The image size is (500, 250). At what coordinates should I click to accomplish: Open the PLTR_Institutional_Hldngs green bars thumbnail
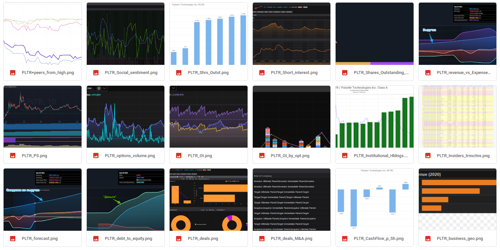tap(374, 117)
